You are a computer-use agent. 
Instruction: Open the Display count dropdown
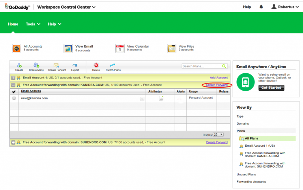[218, 134]
